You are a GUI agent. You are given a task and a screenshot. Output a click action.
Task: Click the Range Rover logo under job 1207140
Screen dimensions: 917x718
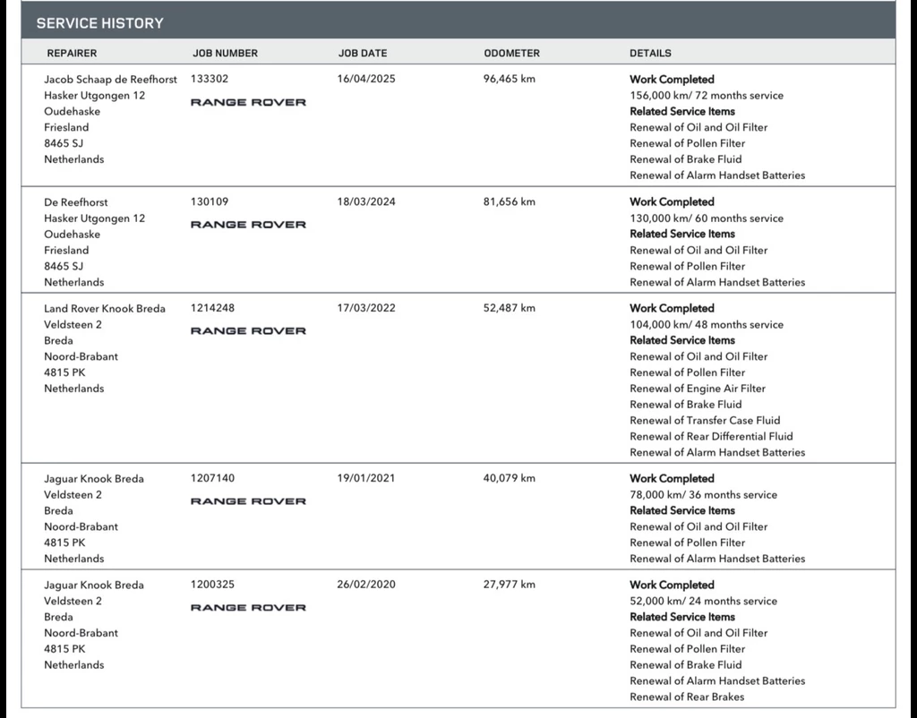[x=248, y=501]
